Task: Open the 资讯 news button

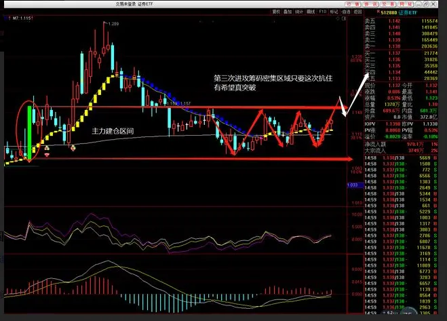Action: [x=370, y=4]
